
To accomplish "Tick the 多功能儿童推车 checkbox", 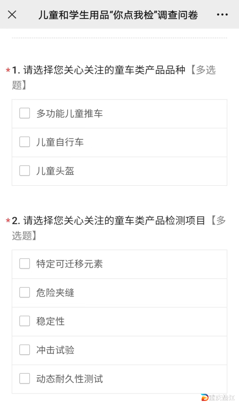I will tap(25, 113).
